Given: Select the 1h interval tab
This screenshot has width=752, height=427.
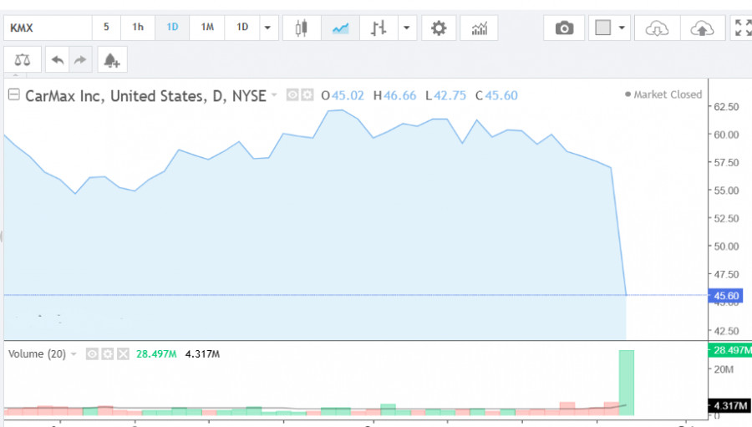Looking at the screenshot, I should click(138, 28).
